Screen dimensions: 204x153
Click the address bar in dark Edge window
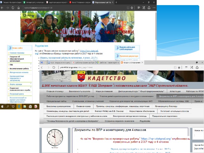click(x=74, y=8)
